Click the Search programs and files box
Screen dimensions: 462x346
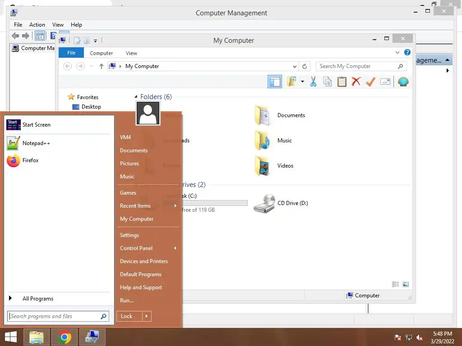pos(58,316)
